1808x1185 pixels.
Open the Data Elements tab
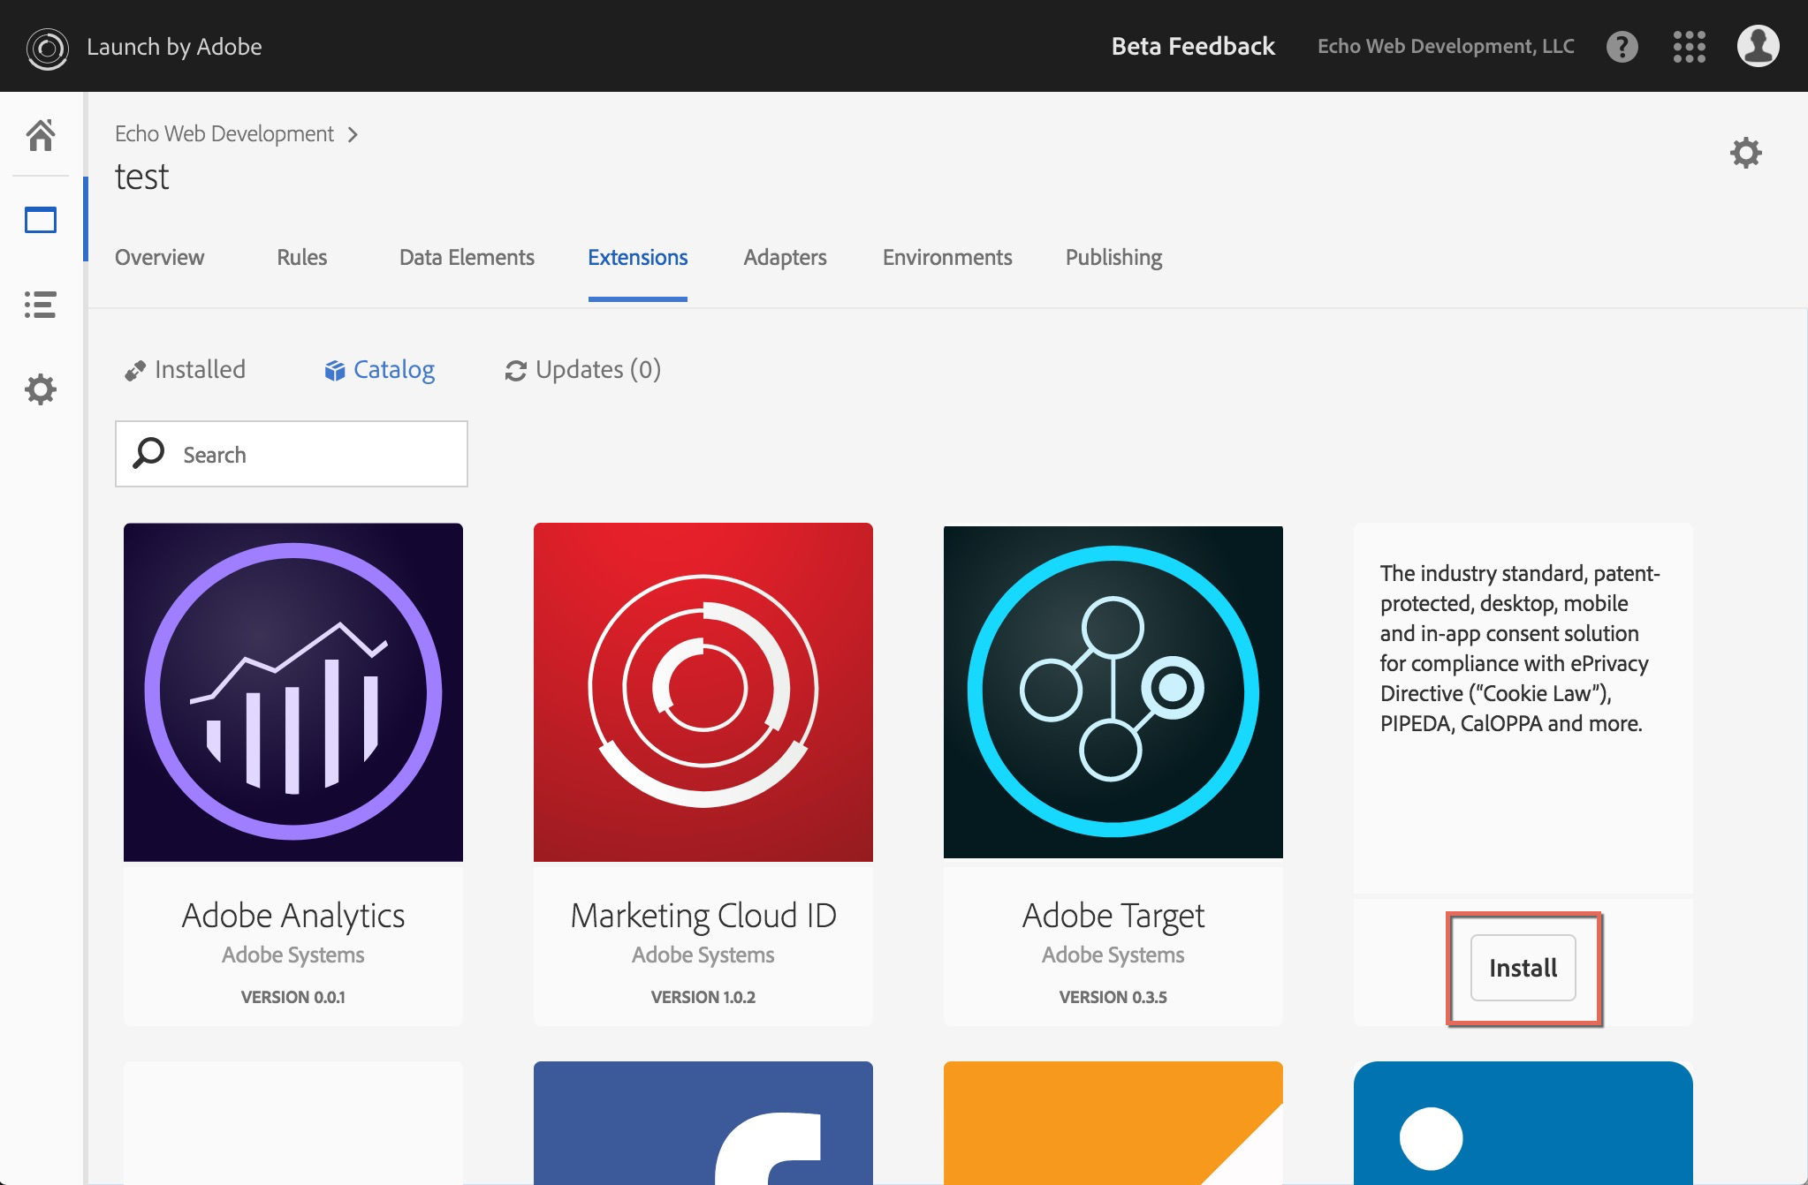click(467, 257)
